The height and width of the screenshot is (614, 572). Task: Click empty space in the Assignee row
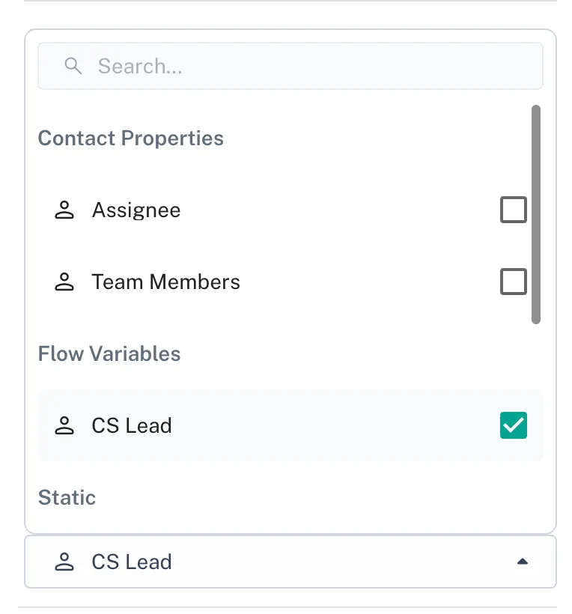(337, 210)
